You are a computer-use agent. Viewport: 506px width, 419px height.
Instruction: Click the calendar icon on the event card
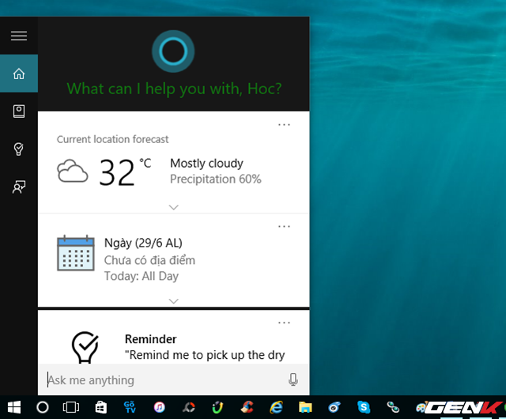click(76, 253)
